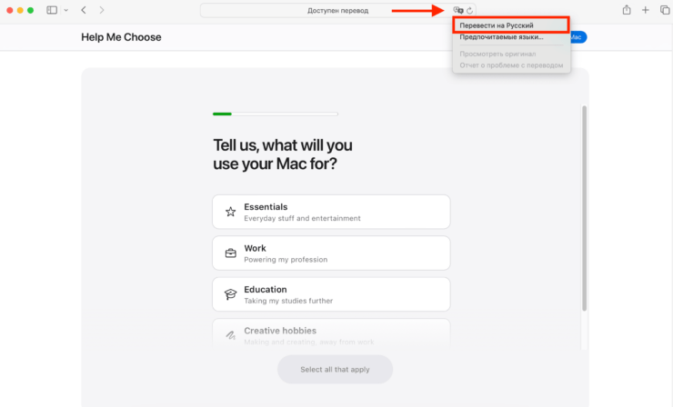
Task: Show the tab overview icon
Action: point(664,10)
